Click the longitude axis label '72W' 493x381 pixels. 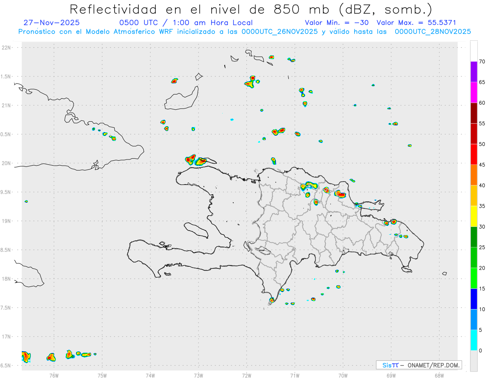[246, 375]
